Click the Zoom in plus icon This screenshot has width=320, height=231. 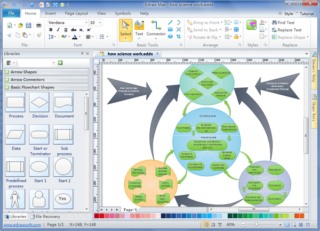(x=280, y=225)
